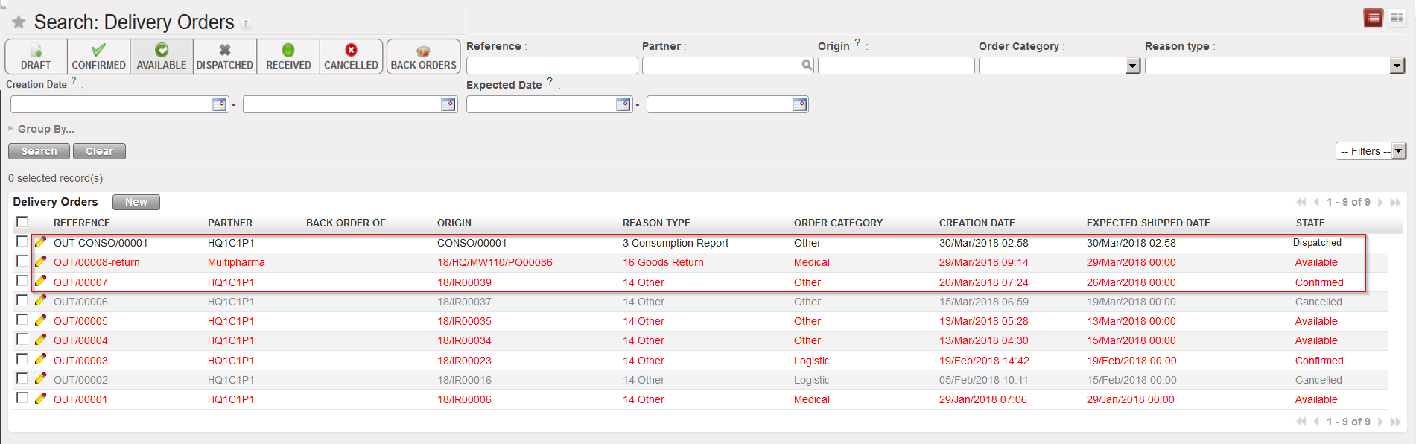Click into the Reference input field
1416x444 pixels.
point(551,66)
